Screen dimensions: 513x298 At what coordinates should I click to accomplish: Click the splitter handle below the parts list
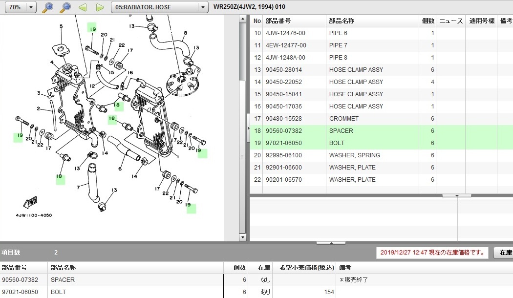457,195
